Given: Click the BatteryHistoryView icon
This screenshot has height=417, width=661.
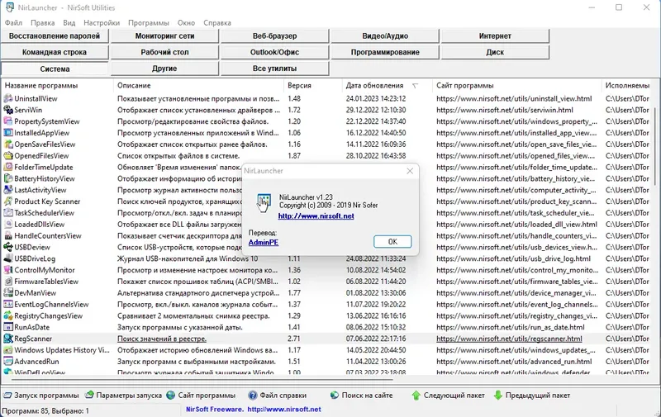Looking at the screenshot, I should pos(8,178).
